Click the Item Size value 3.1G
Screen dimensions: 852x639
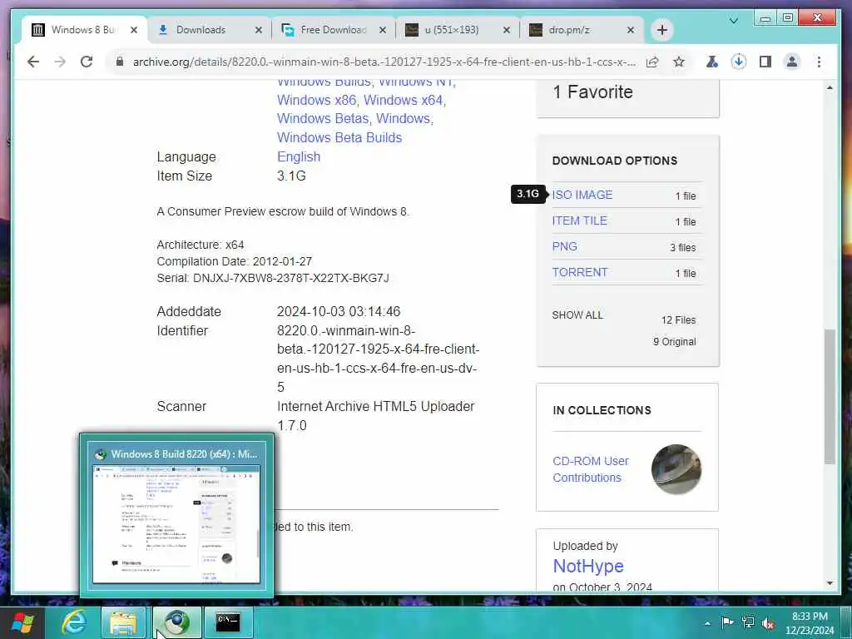(291, 176)
